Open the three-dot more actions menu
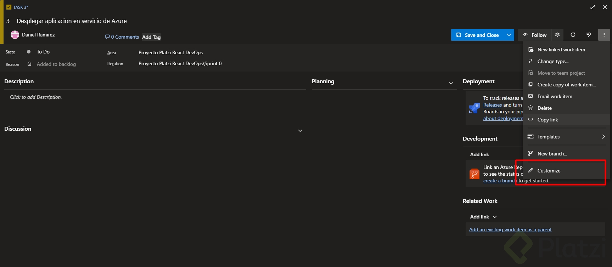 pyautogui.click(x=604, y=35)
